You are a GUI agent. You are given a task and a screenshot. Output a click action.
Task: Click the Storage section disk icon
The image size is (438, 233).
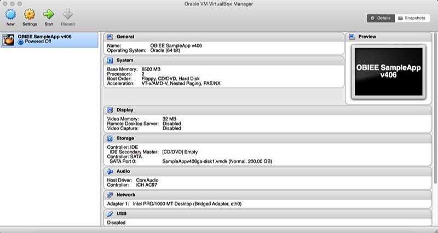[x=110, y=138]
